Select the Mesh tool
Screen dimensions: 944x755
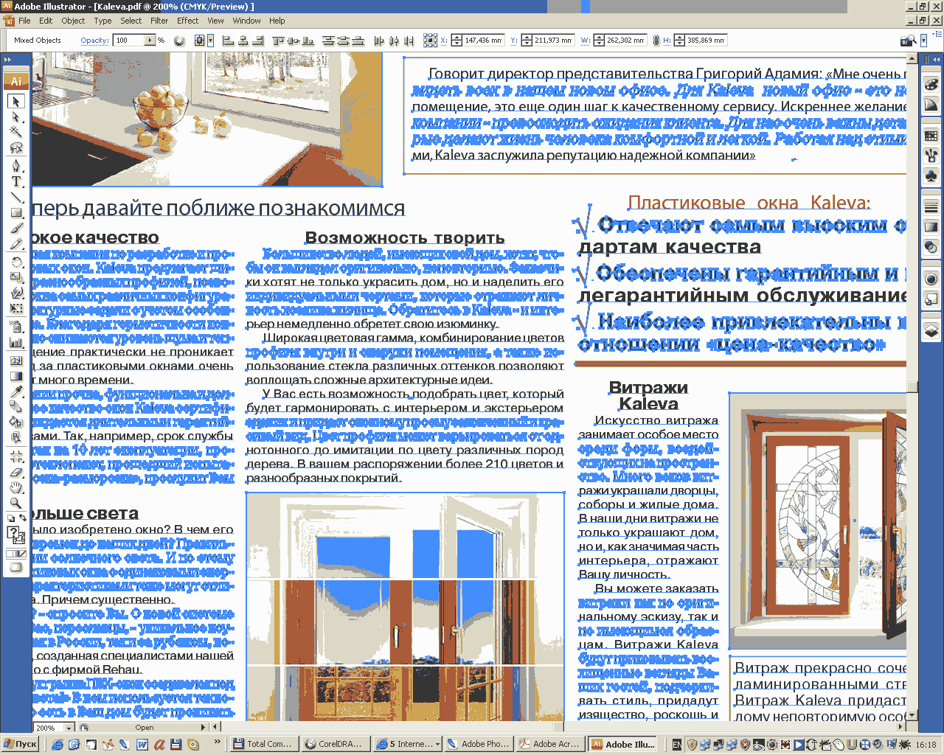point(16,361)
